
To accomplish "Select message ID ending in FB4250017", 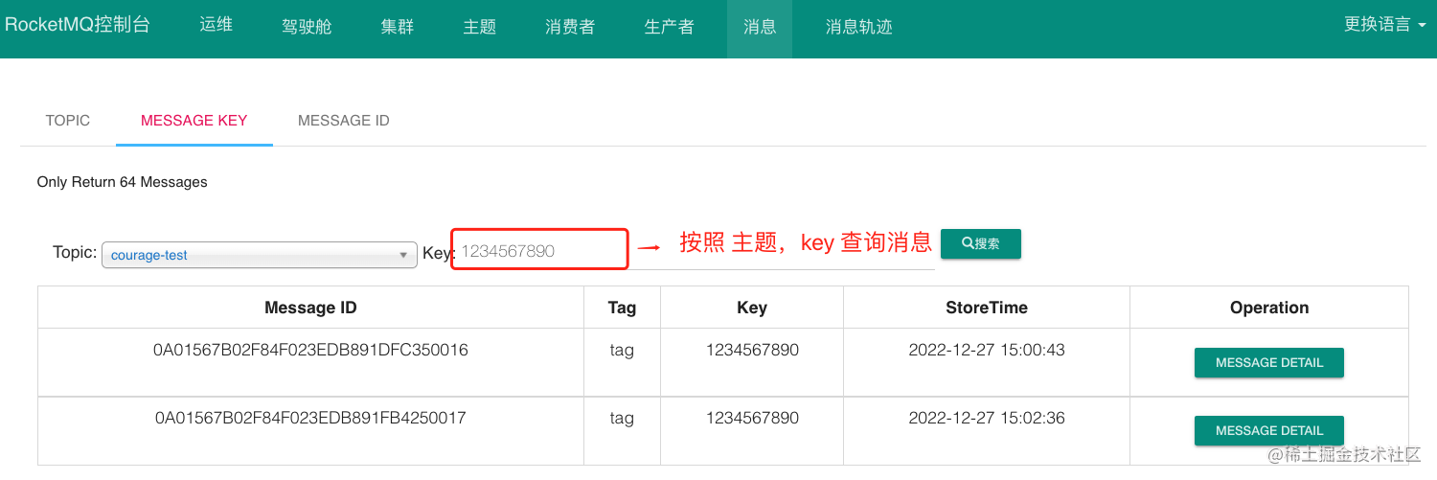I will (x=310, y=419).
